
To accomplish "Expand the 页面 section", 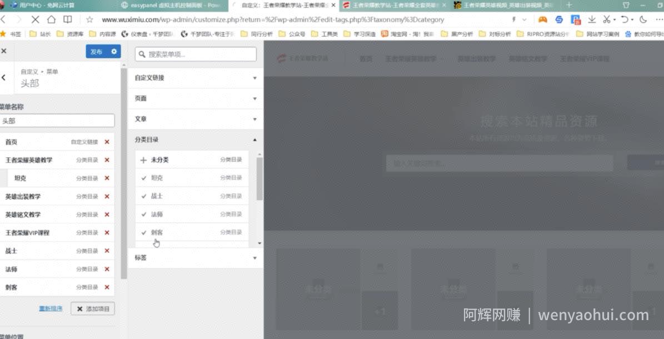I will pyautogui.click(x=196, y=98).
